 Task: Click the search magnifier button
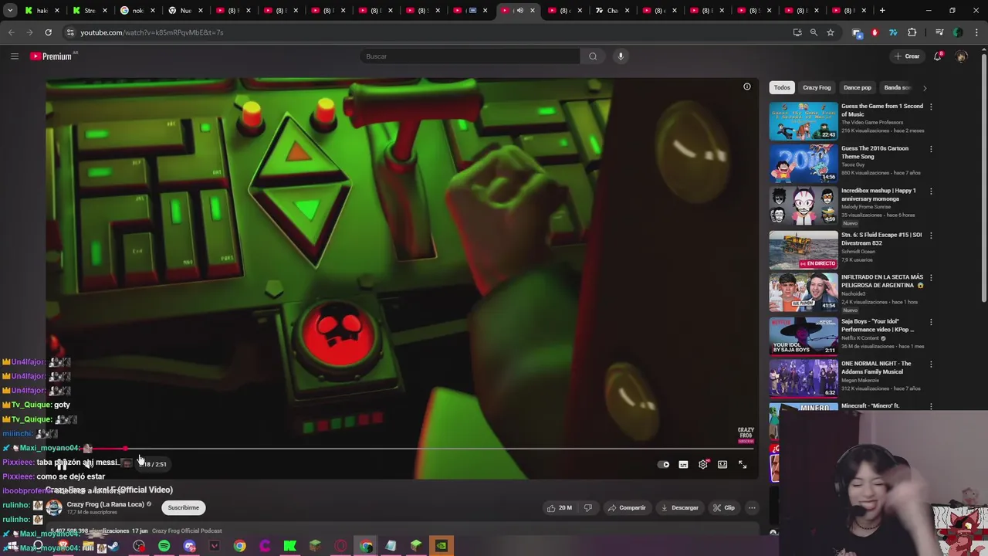[x=593, y=56]
